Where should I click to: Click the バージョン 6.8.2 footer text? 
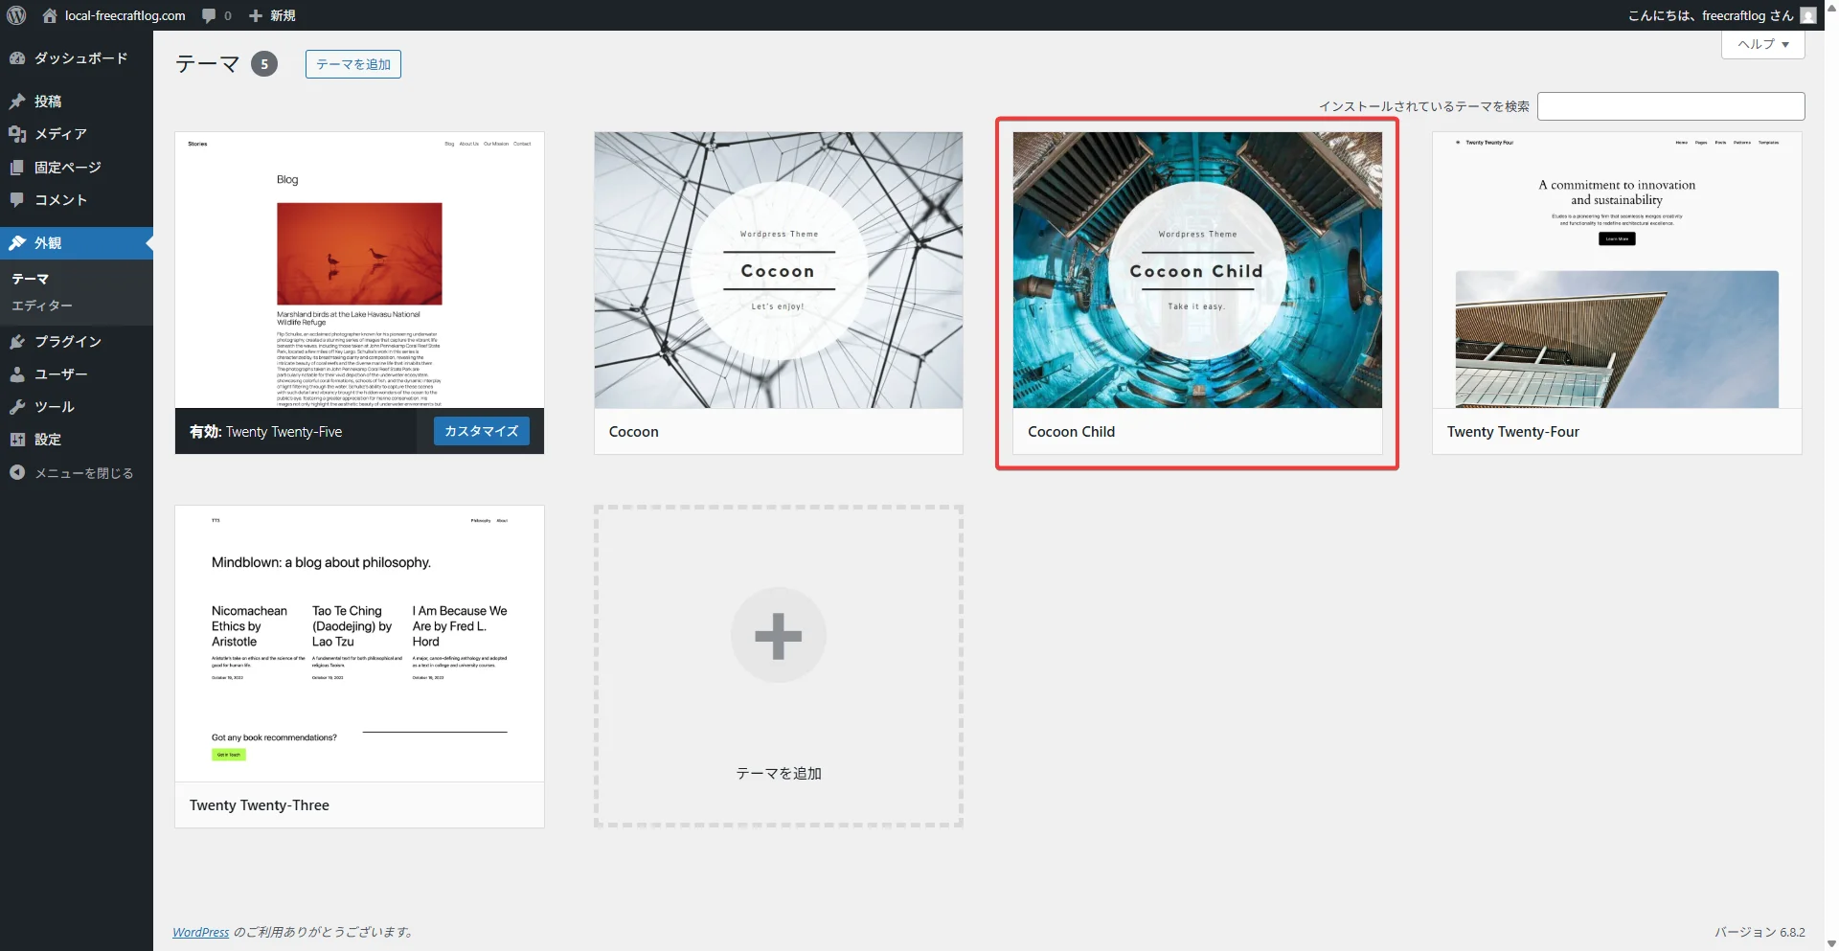[1760, 932]
